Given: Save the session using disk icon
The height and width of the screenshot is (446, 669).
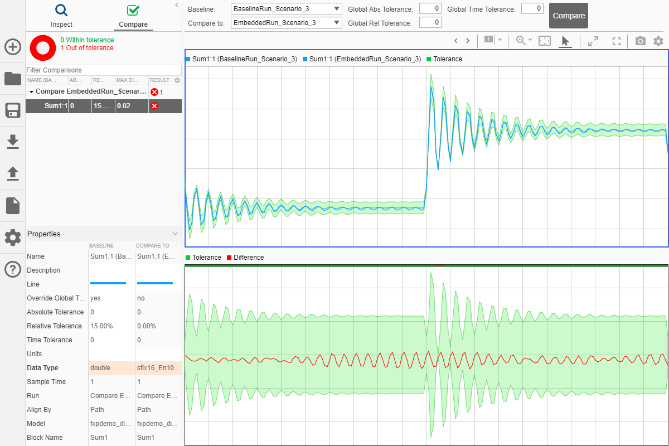Looking at the screenshot, I should pos(13,110).
